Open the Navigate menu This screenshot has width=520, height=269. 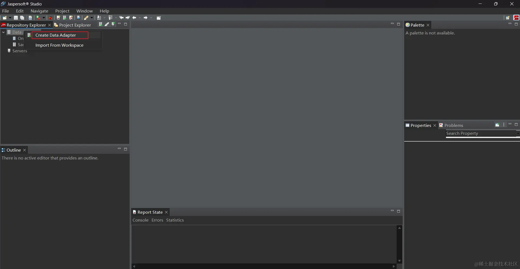pos(39,11)
